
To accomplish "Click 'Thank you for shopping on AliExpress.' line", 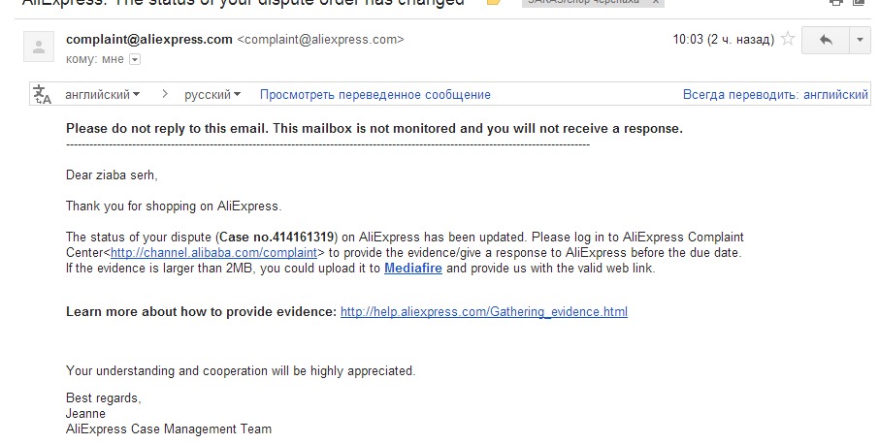I will (174, 206).
